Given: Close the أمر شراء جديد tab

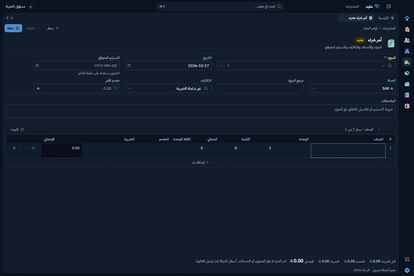Looking at the screenshot, I should [342, 18].
